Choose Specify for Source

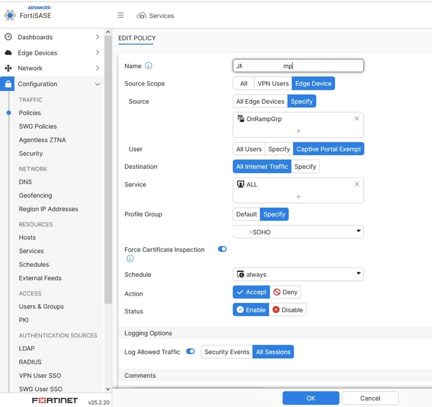tap(301, 102)
